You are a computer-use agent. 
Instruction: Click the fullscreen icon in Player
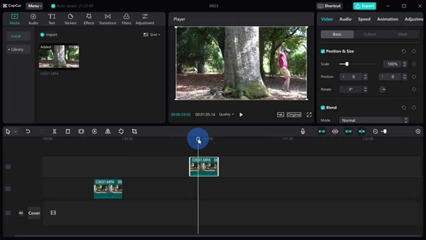[x=309, y=115]
